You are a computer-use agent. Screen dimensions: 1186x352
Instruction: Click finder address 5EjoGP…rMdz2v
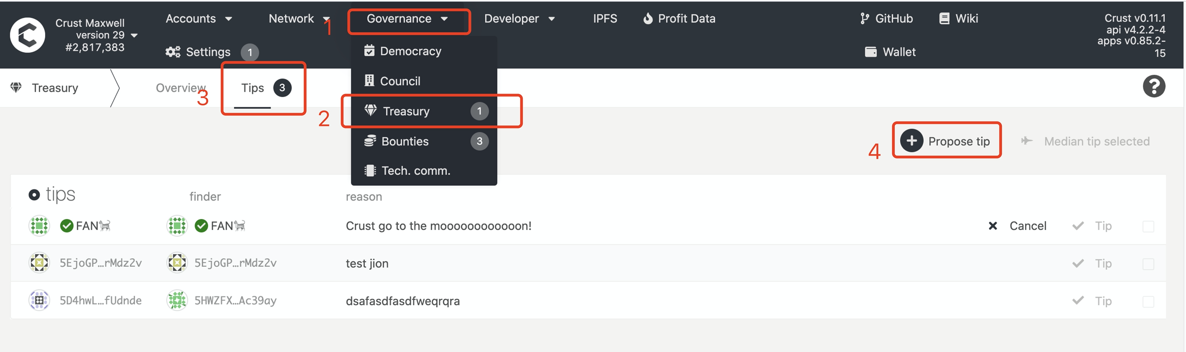coord(235,263)
